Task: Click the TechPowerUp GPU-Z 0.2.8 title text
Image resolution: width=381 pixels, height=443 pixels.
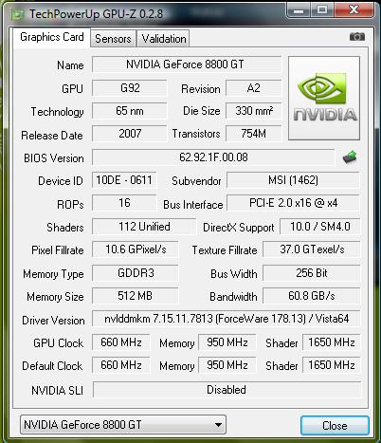Action: 97,14
